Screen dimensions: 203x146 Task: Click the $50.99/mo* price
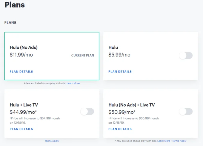click(x=122, y=112)
